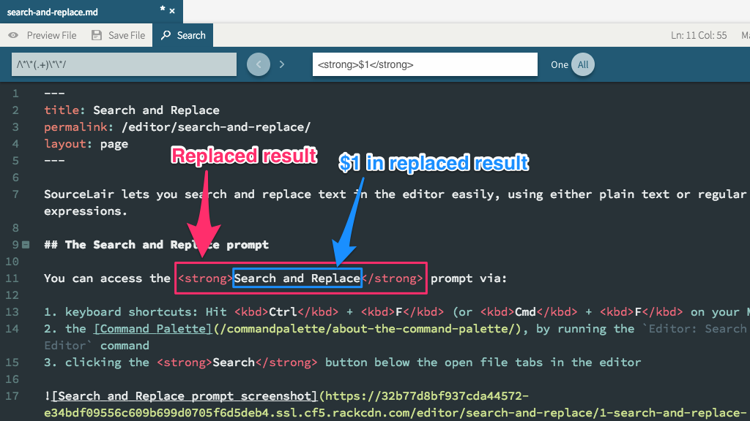Select the highlighted Search and Replace match
This screenshot has width=750, height=421.
297,278
